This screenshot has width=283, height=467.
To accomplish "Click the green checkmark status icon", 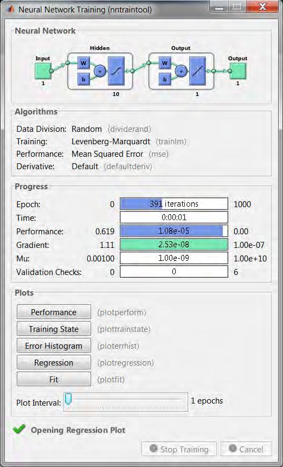I will pos(20,430).
